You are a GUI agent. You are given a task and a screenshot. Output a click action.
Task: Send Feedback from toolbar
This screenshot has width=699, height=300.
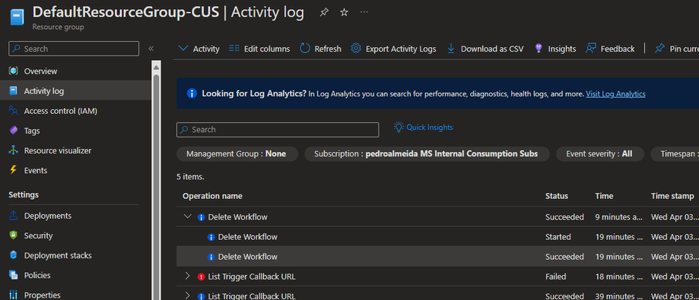(x=610, y=49)
